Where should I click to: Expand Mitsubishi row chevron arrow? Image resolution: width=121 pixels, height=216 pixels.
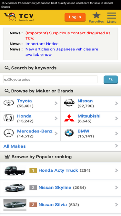tap(116, 118)
